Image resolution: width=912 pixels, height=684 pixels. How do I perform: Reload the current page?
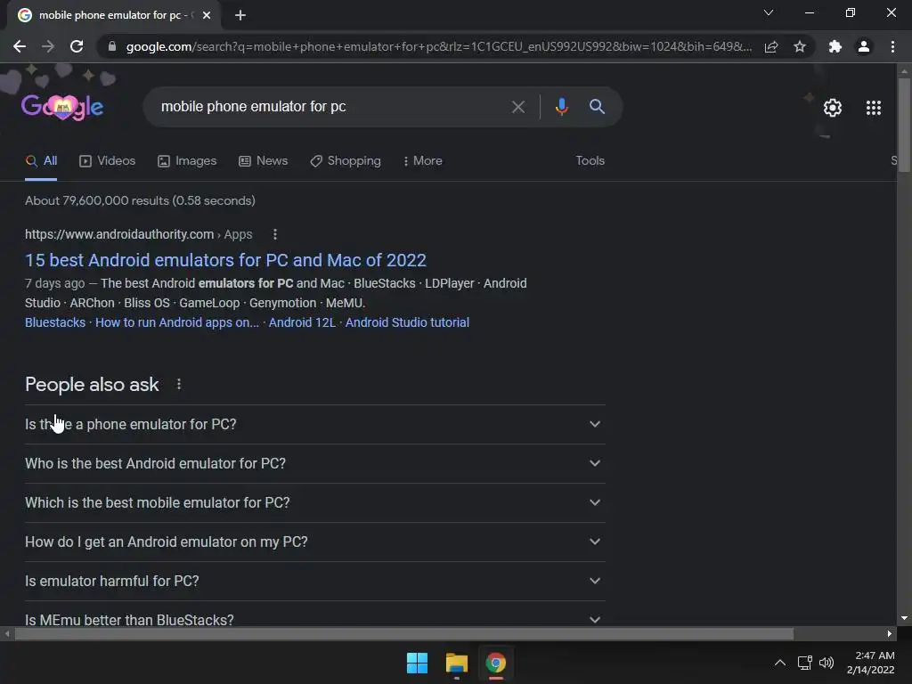tap(77, 46)
